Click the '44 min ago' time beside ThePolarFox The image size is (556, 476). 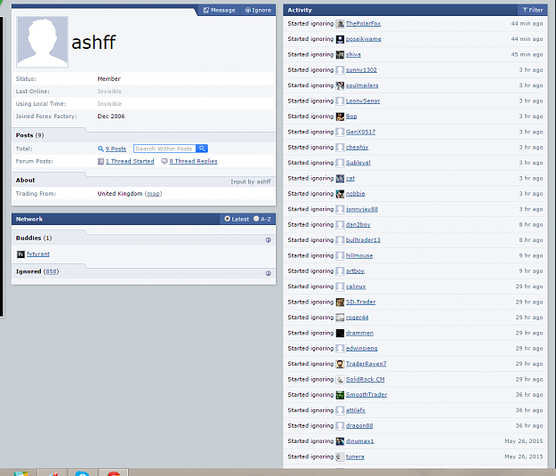[x=527, y=24]
